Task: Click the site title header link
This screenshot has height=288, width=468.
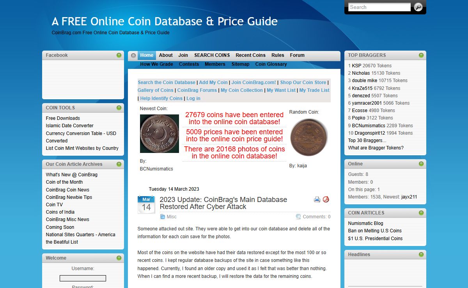Action: pyautogui.click(x=165, y=21)
